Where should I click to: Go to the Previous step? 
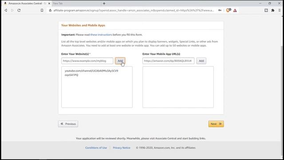pos(68,124)
